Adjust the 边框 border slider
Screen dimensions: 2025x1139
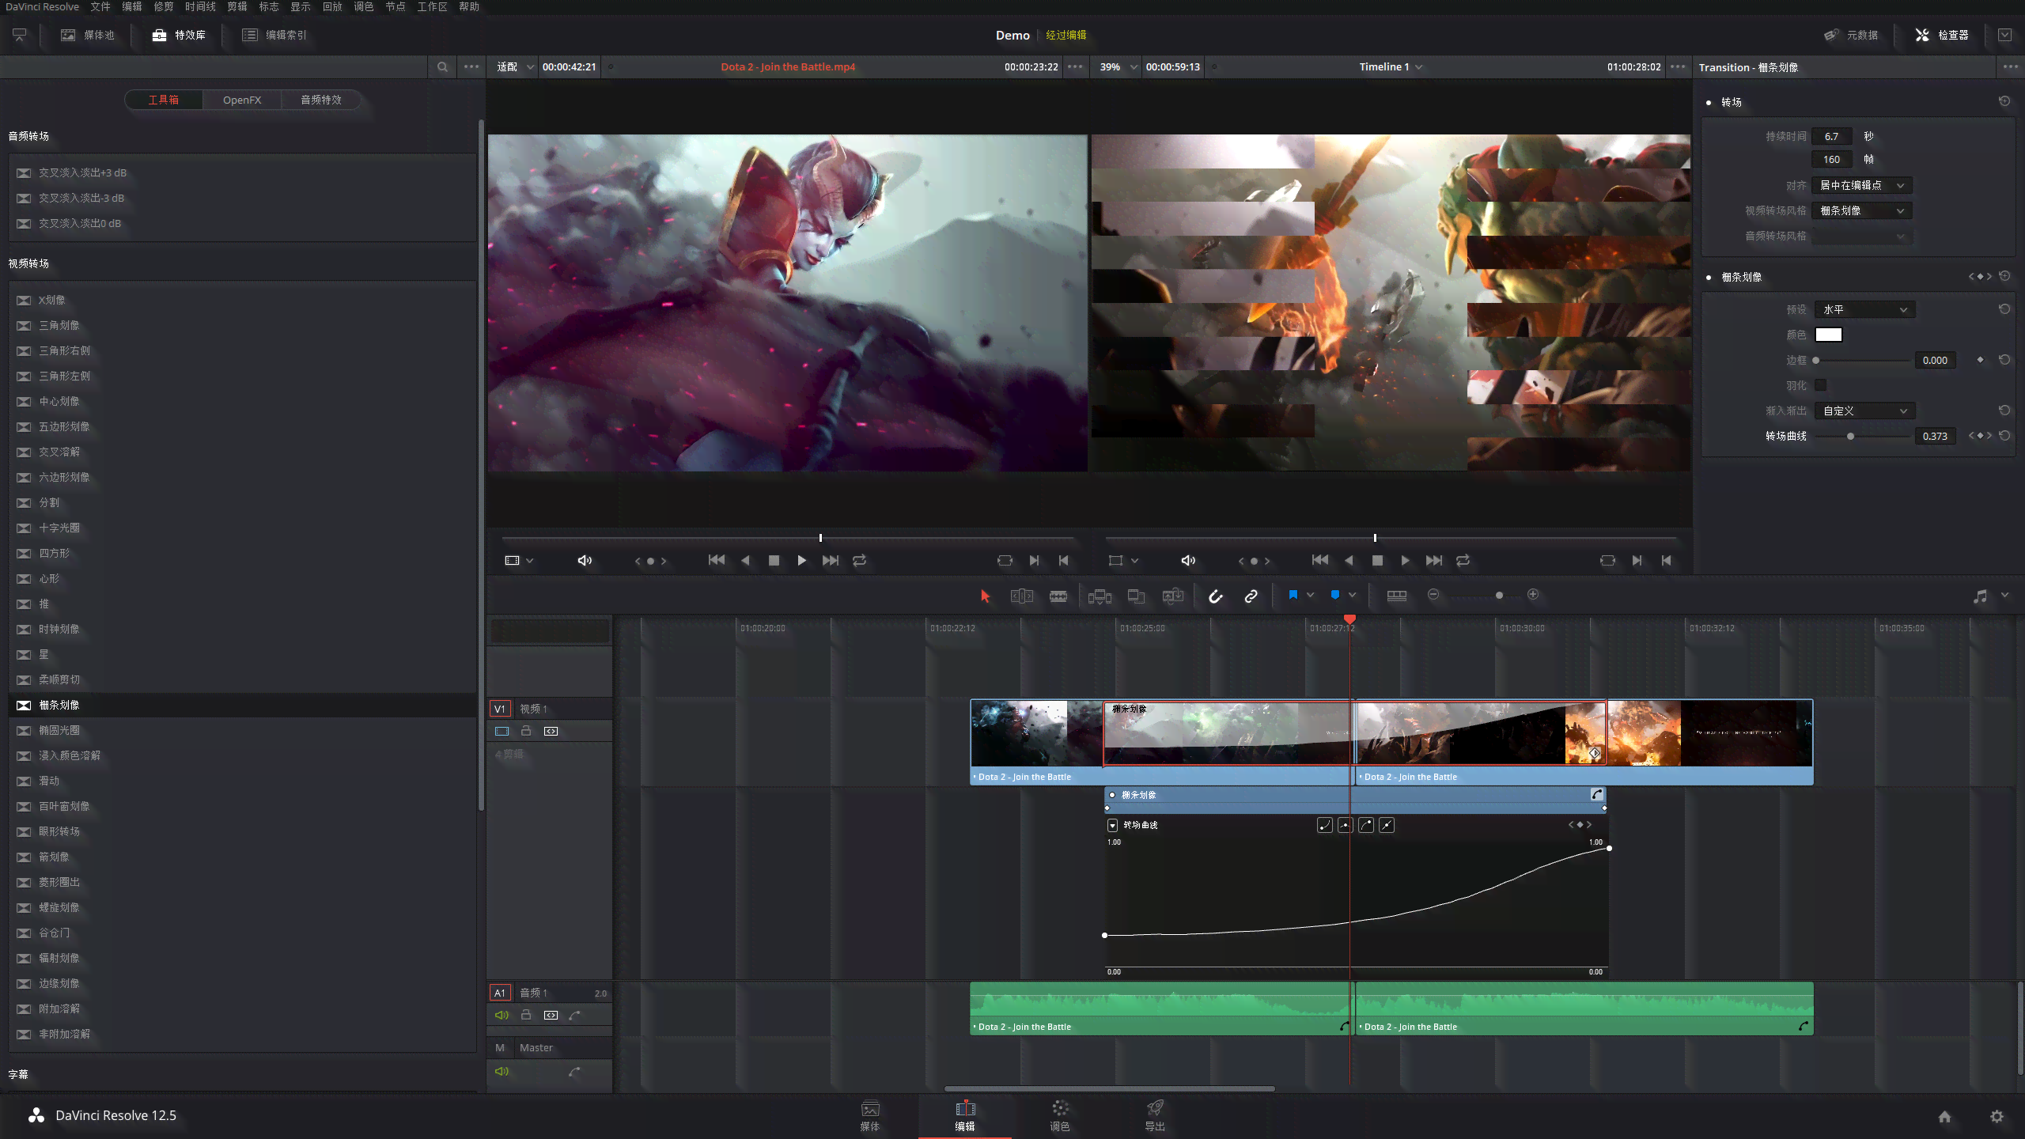1816,360
